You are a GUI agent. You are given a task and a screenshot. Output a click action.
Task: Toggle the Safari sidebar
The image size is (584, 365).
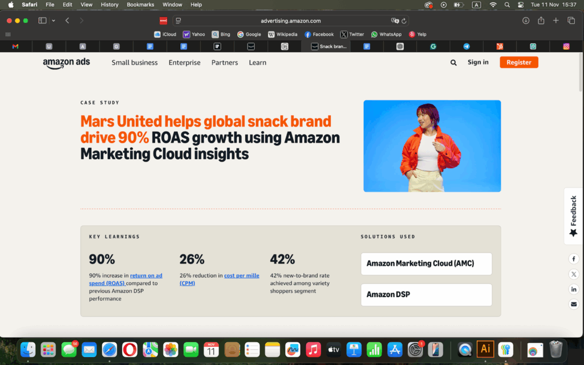(x=42, y=21)
